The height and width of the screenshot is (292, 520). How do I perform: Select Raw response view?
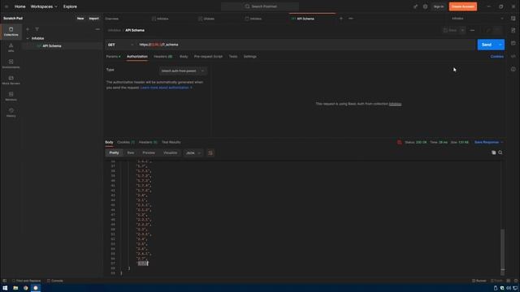(131, 153)
